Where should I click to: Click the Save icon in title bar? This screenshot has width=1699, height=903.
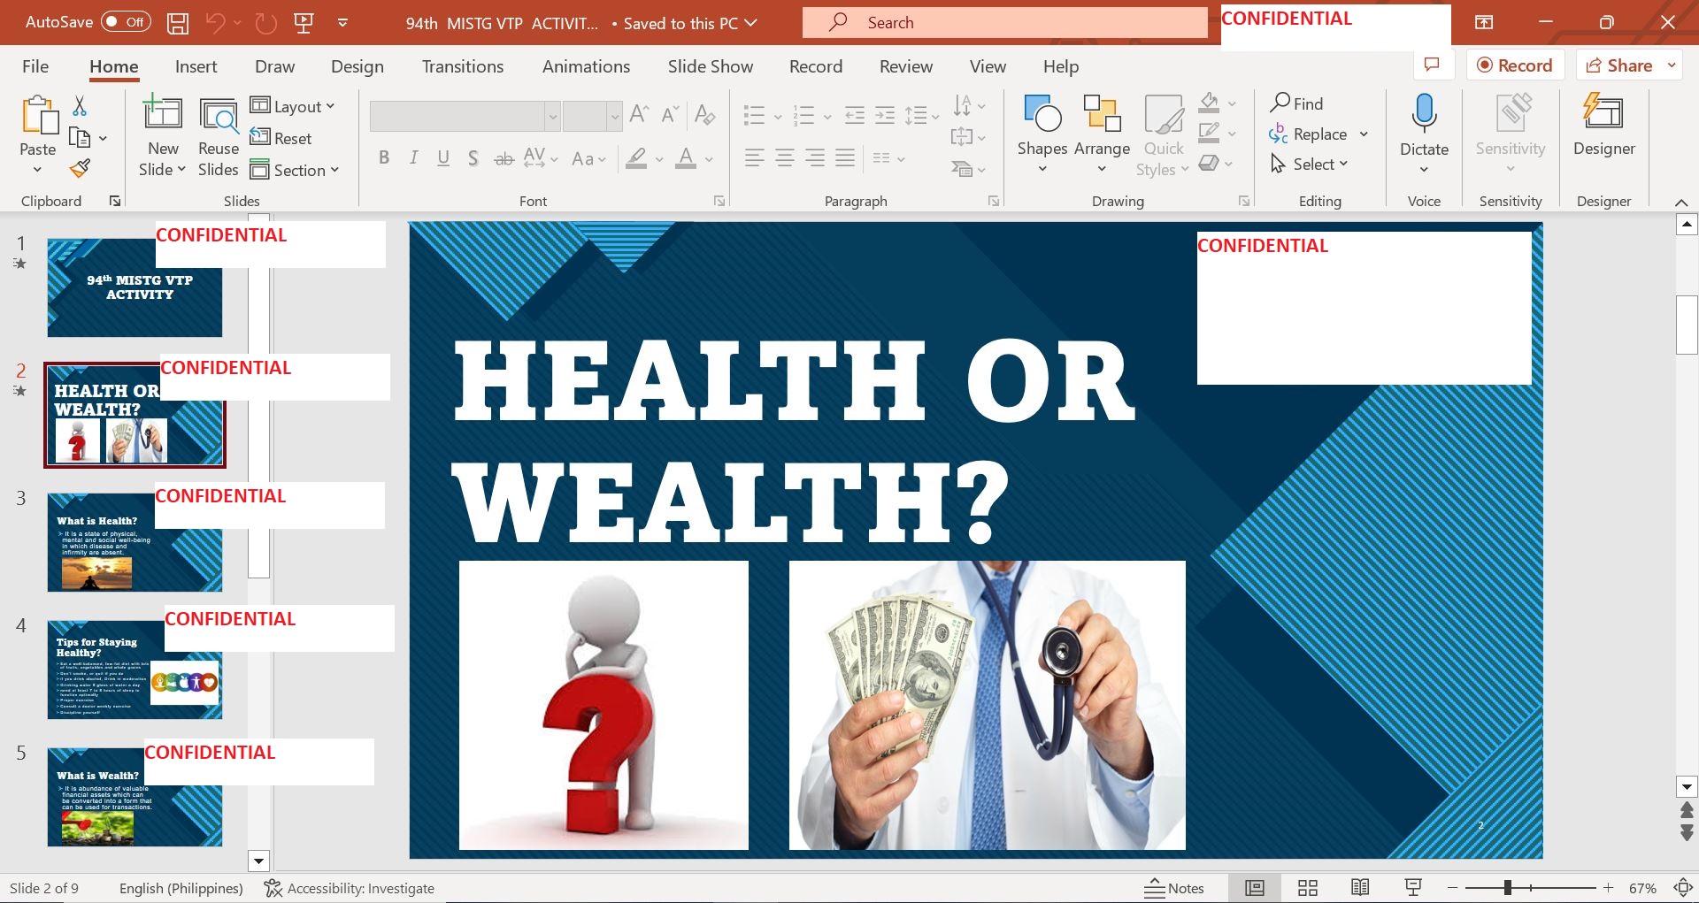[178, 23]
